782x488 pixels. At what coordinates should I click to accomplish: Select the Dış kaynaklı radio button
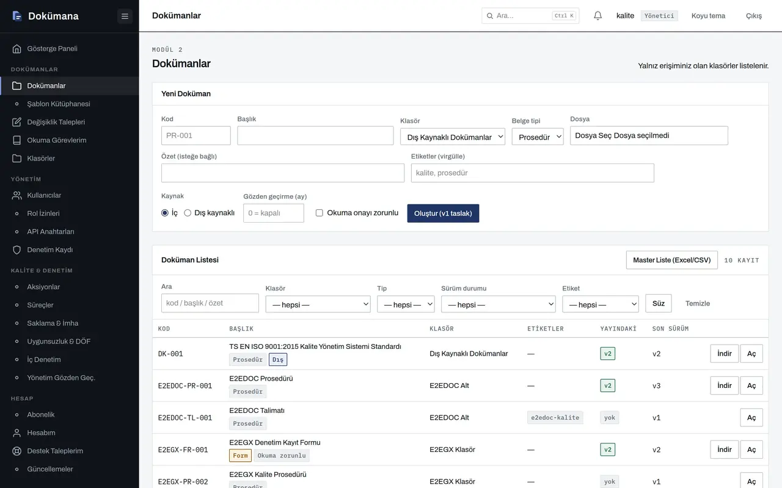tap(188, 213)
